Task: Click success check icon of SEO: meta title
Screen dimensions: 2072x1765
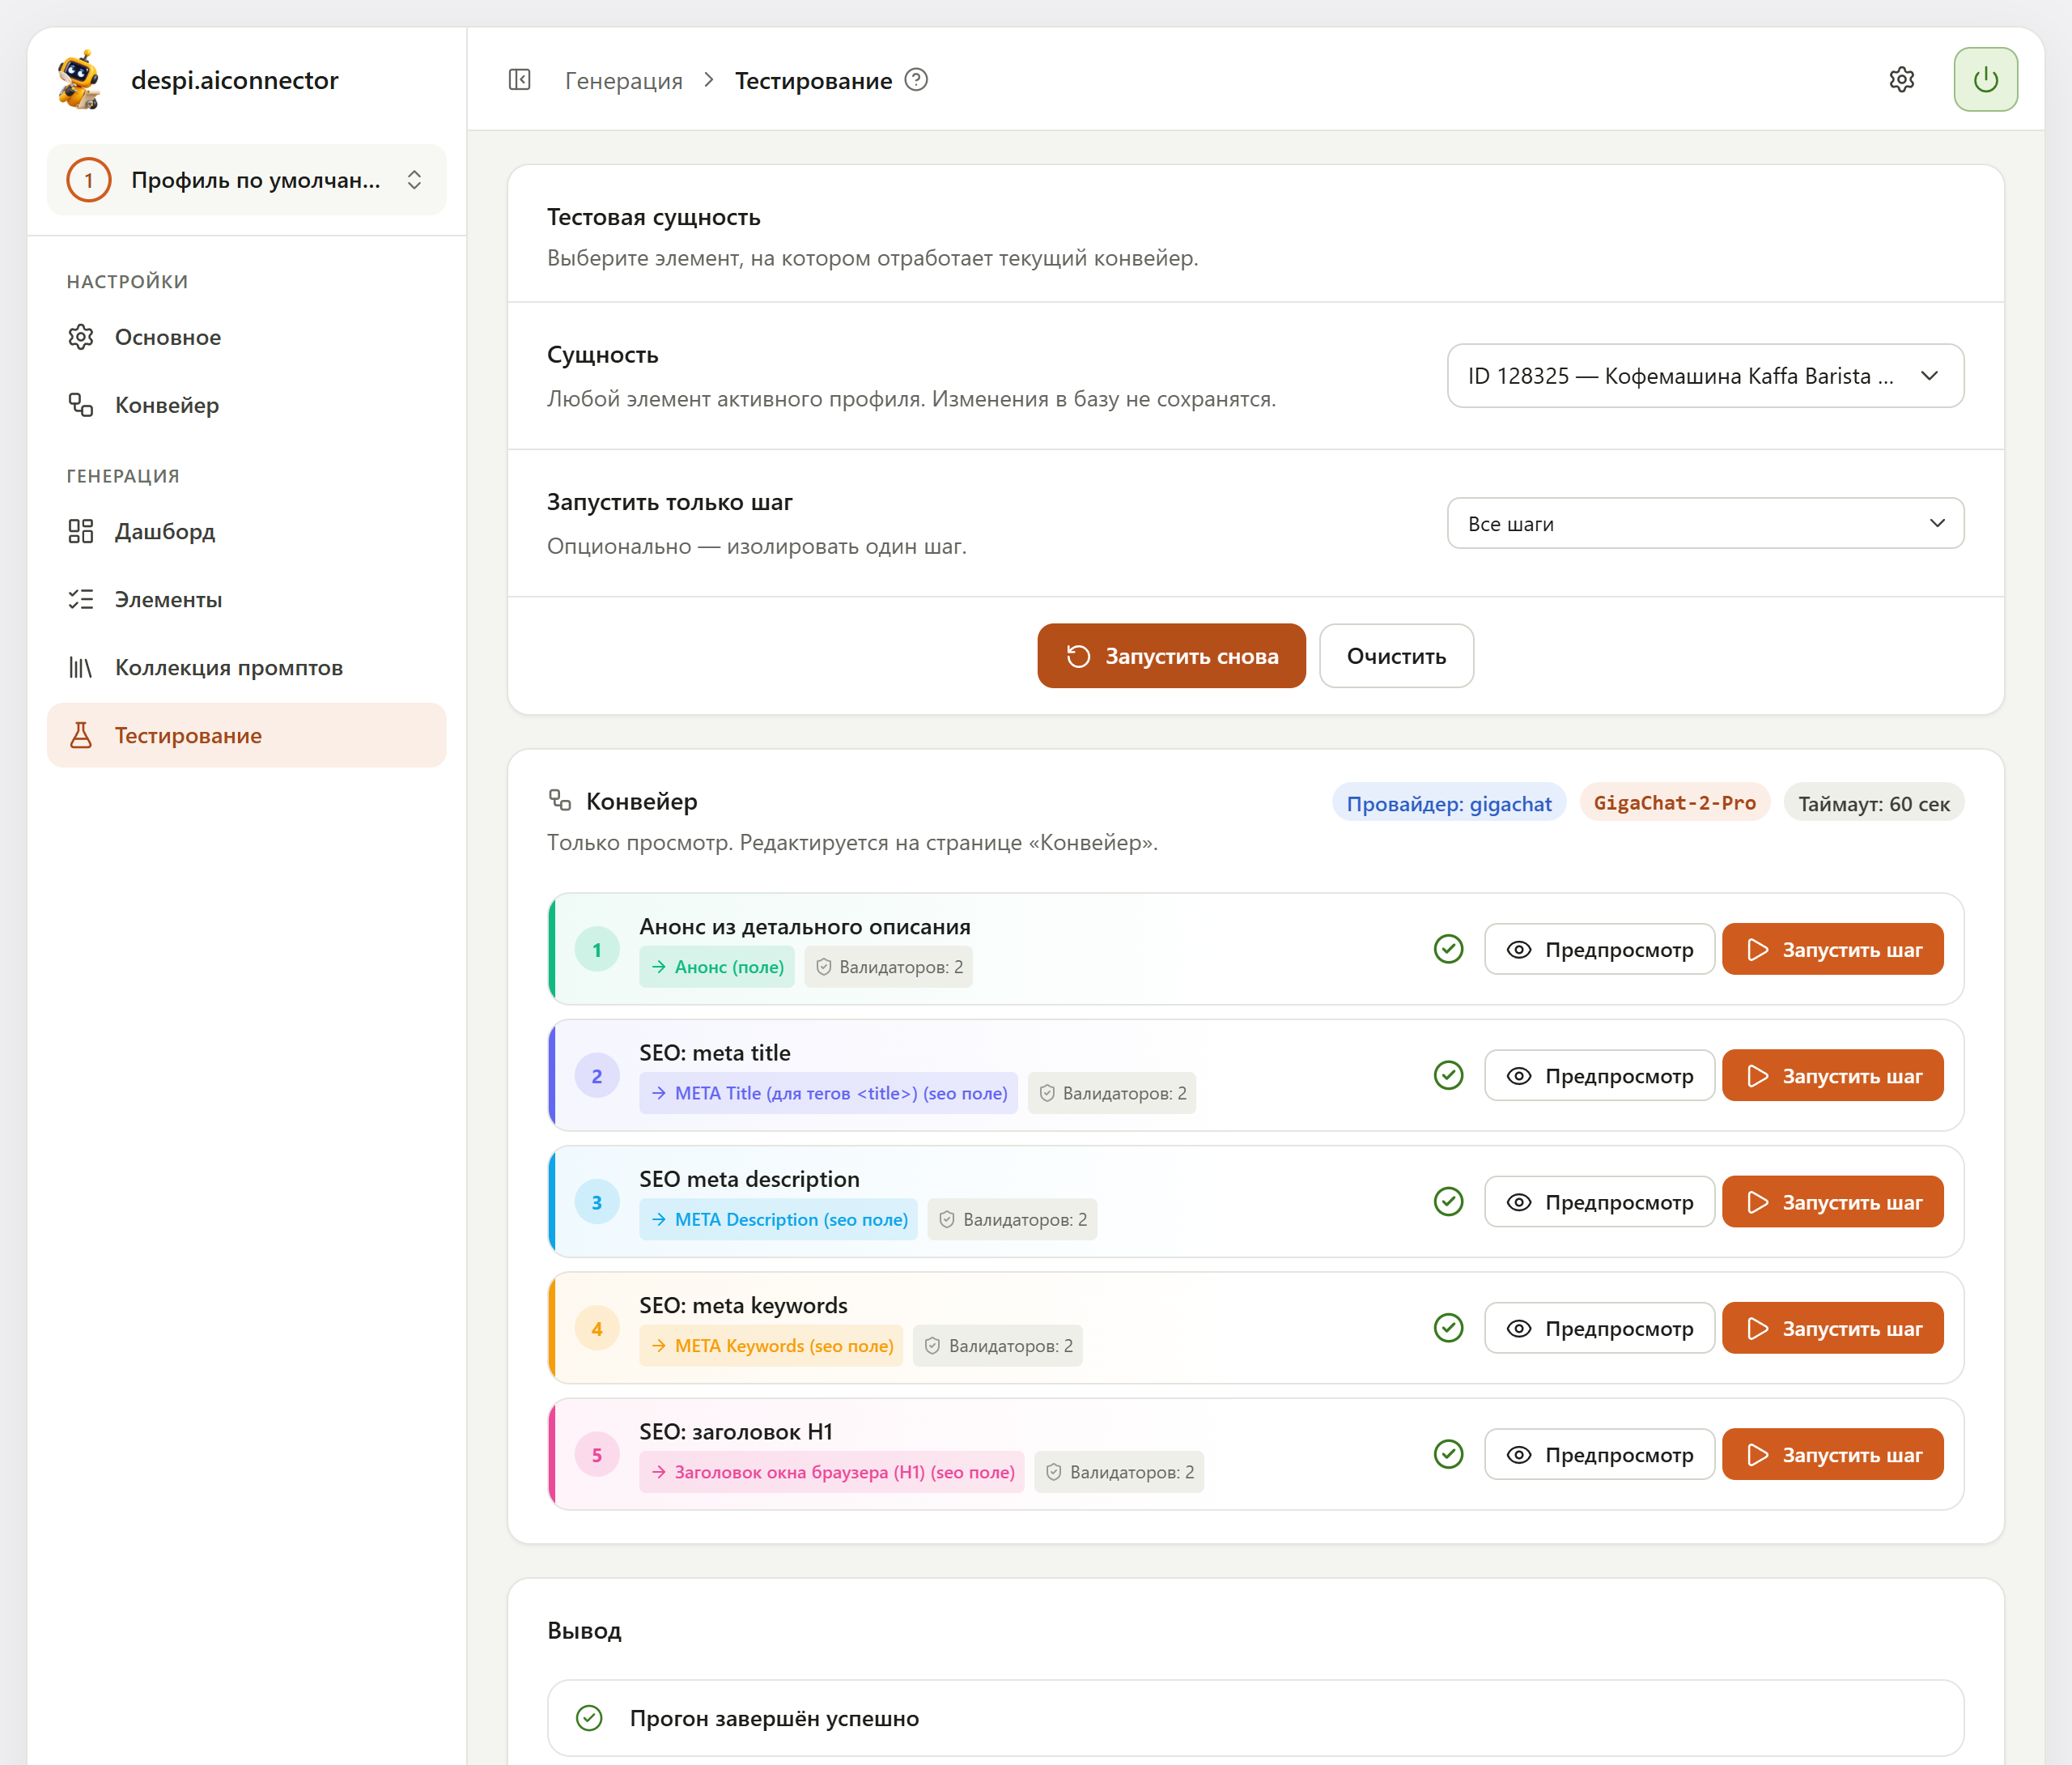Action: [1448, 1076]
